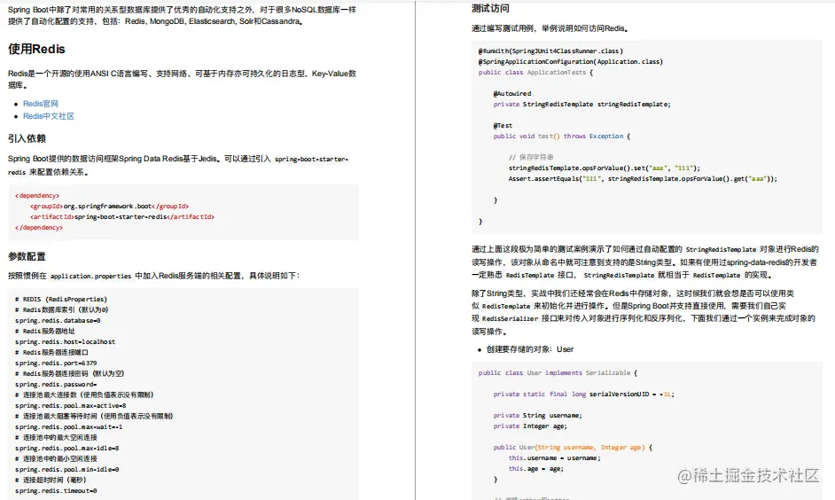
Task: Click the spring.redis.pool.max-wait=-1 line
Action: click(x=68, y=427)
